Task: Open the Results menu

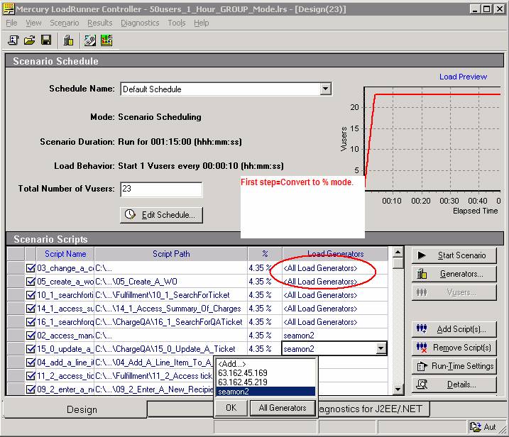Action: pos(99,23)
